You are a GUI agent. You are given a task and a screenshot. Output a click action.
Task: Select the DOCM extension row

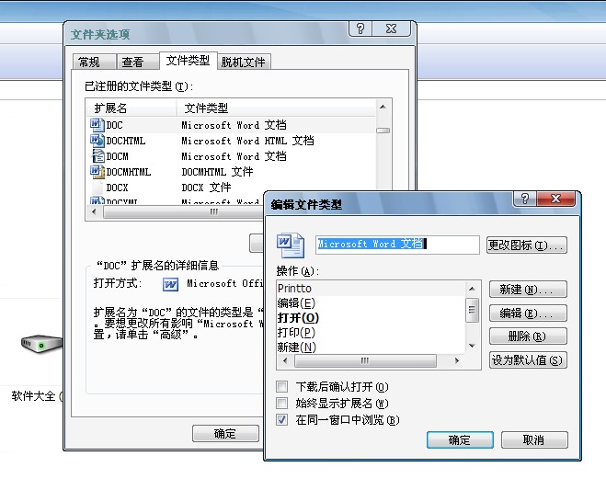[231, 156]
